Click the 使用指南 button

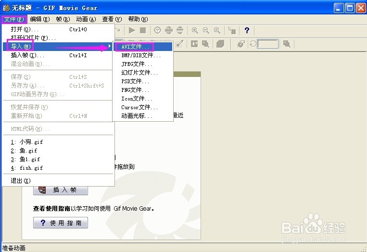click(x=61, y=223)
